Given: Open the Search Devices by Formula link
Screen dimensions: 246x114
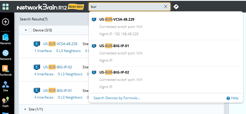Looking at the screenshot, I should coord(116,98).
